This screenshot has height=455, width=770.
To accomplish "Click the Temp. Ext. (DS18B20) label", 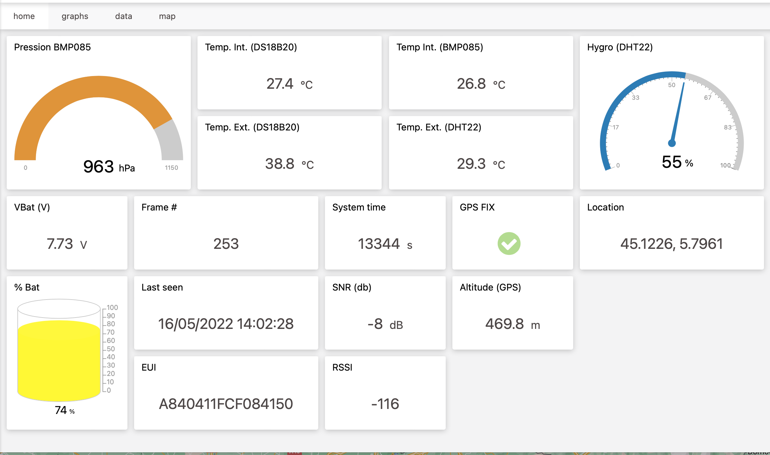I will (x=252, y=127).
